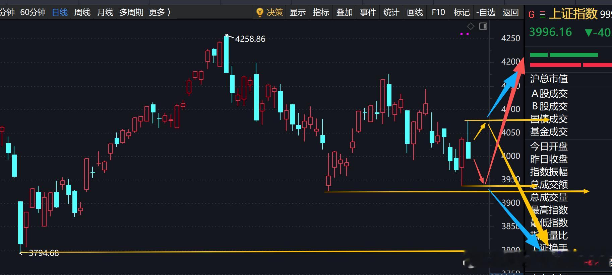The image size is (612, 275).
Task: Click the 3900 price axis label
Action: [510, 203]
